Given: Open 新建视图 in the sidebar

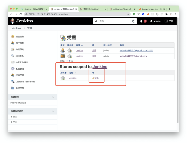Looking at the screenshot, I should coord(20,88).
